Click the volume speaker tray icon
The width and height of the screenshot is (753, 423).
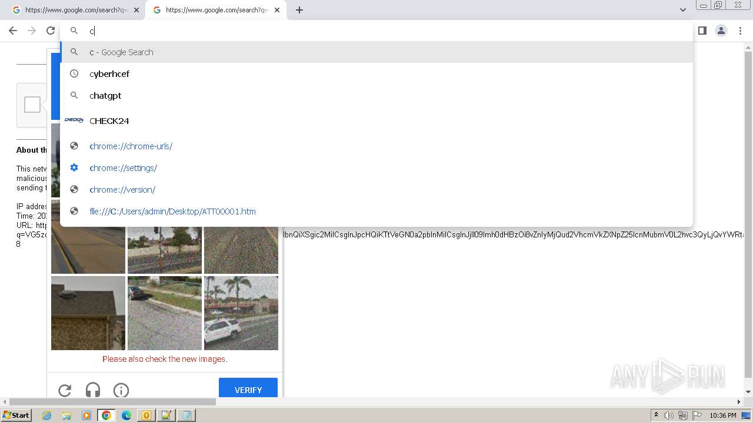(669, 415)
